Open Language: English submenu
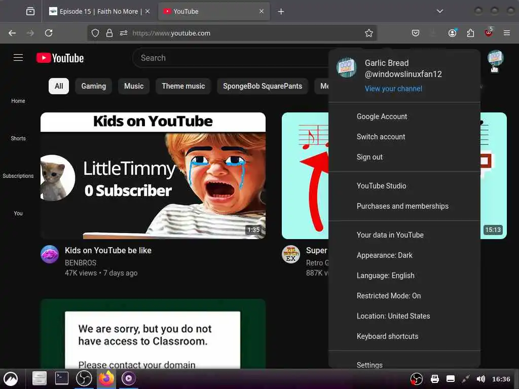 pos(404,276)
